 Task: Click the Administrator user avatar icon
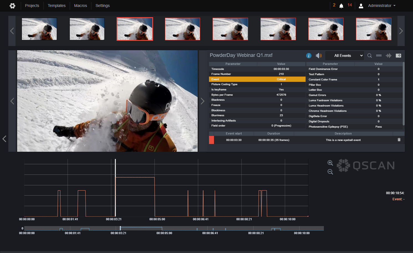(361, 6)
